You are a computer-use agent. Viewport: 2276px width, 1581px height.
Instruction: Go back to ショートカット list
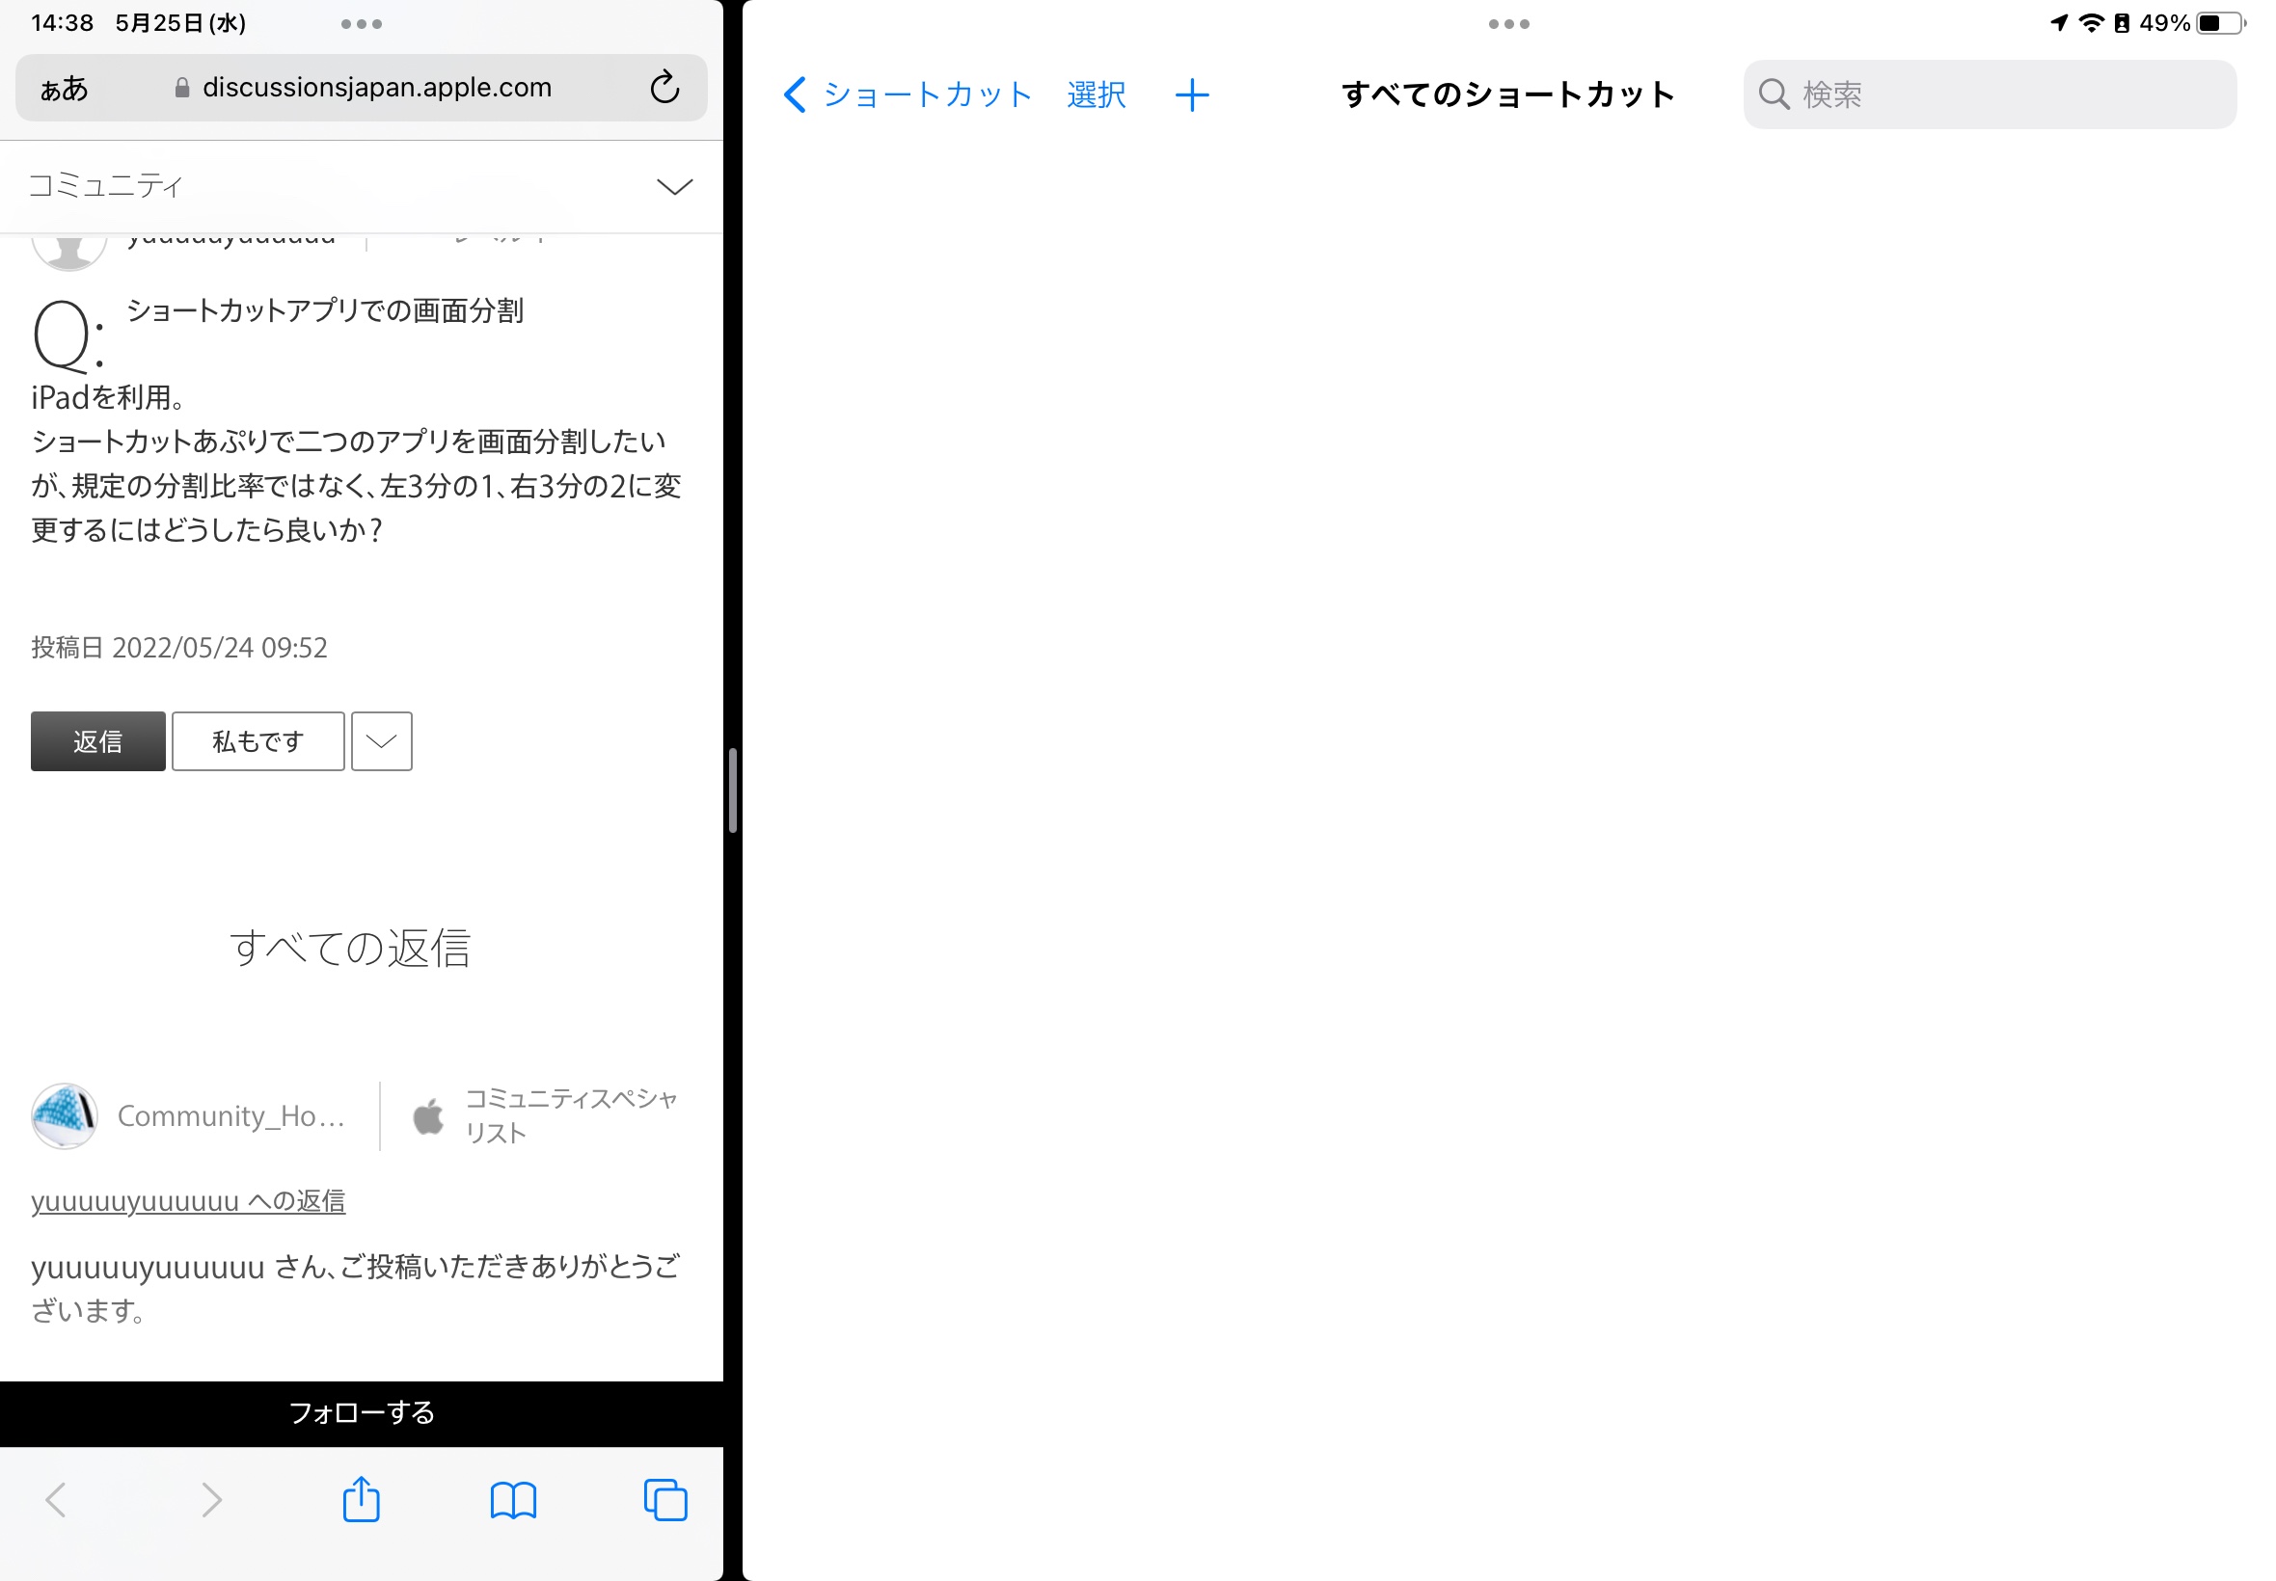[x=907, y=95]
